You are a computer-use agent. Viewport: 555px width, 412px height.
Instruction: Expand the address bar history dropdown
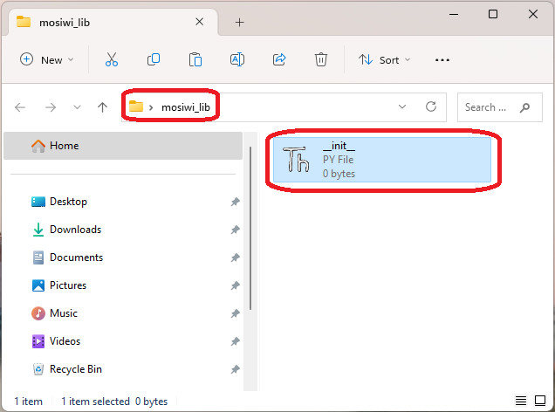click(402, 106)
